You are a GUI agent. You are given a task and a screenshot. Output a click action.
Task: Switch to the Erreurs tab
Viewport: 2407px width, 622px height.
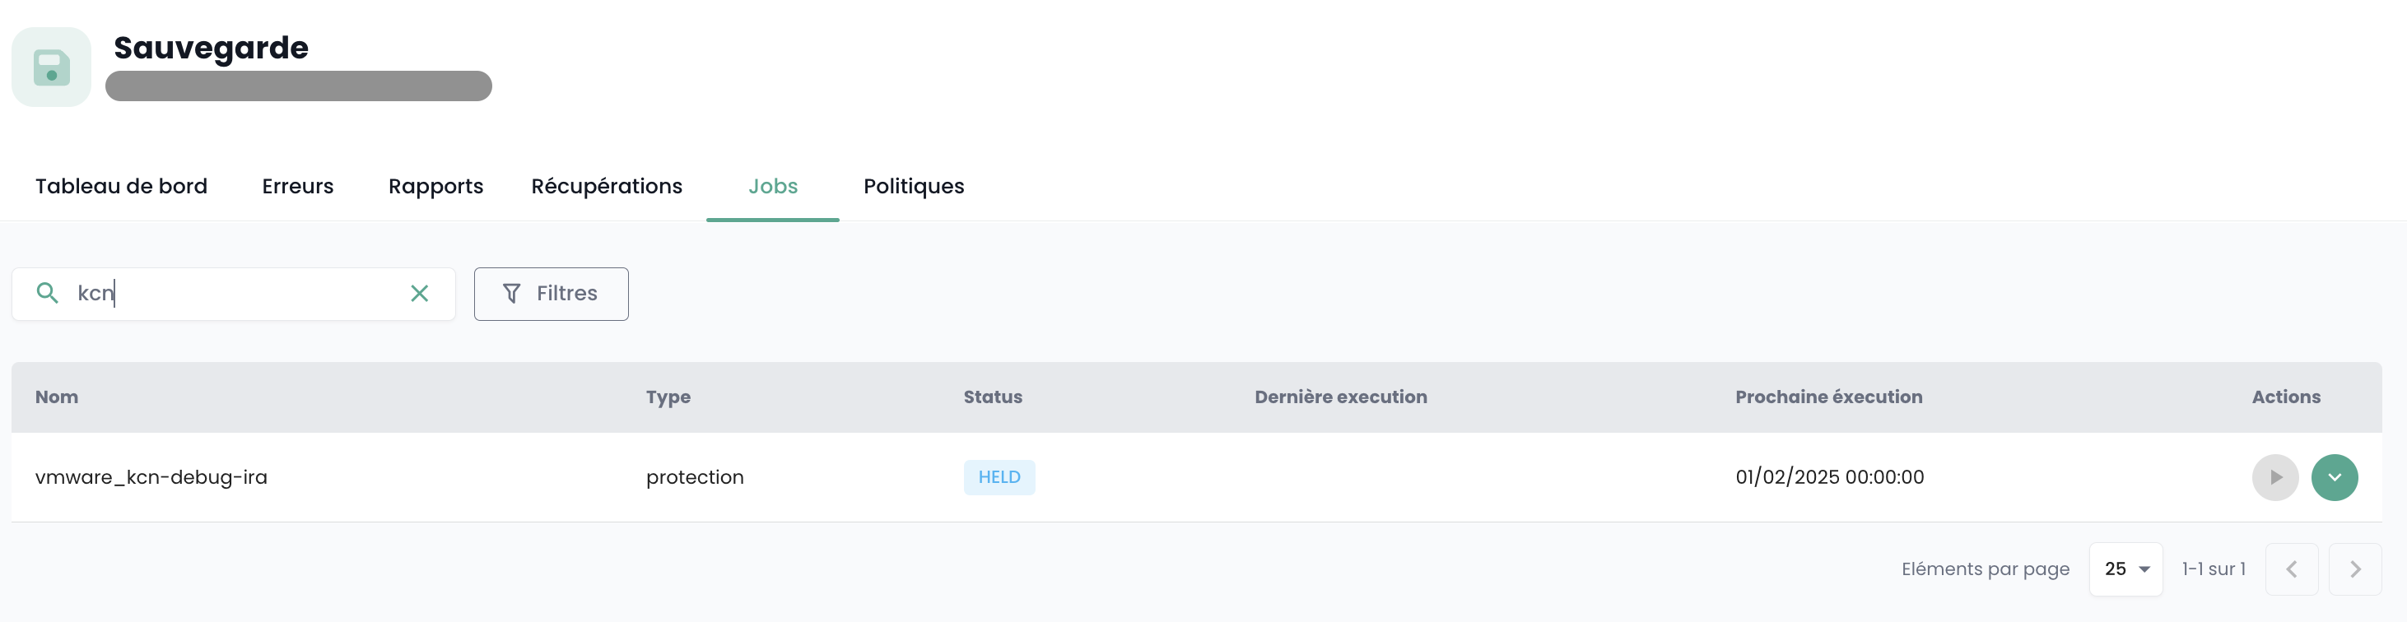(297, 186)
